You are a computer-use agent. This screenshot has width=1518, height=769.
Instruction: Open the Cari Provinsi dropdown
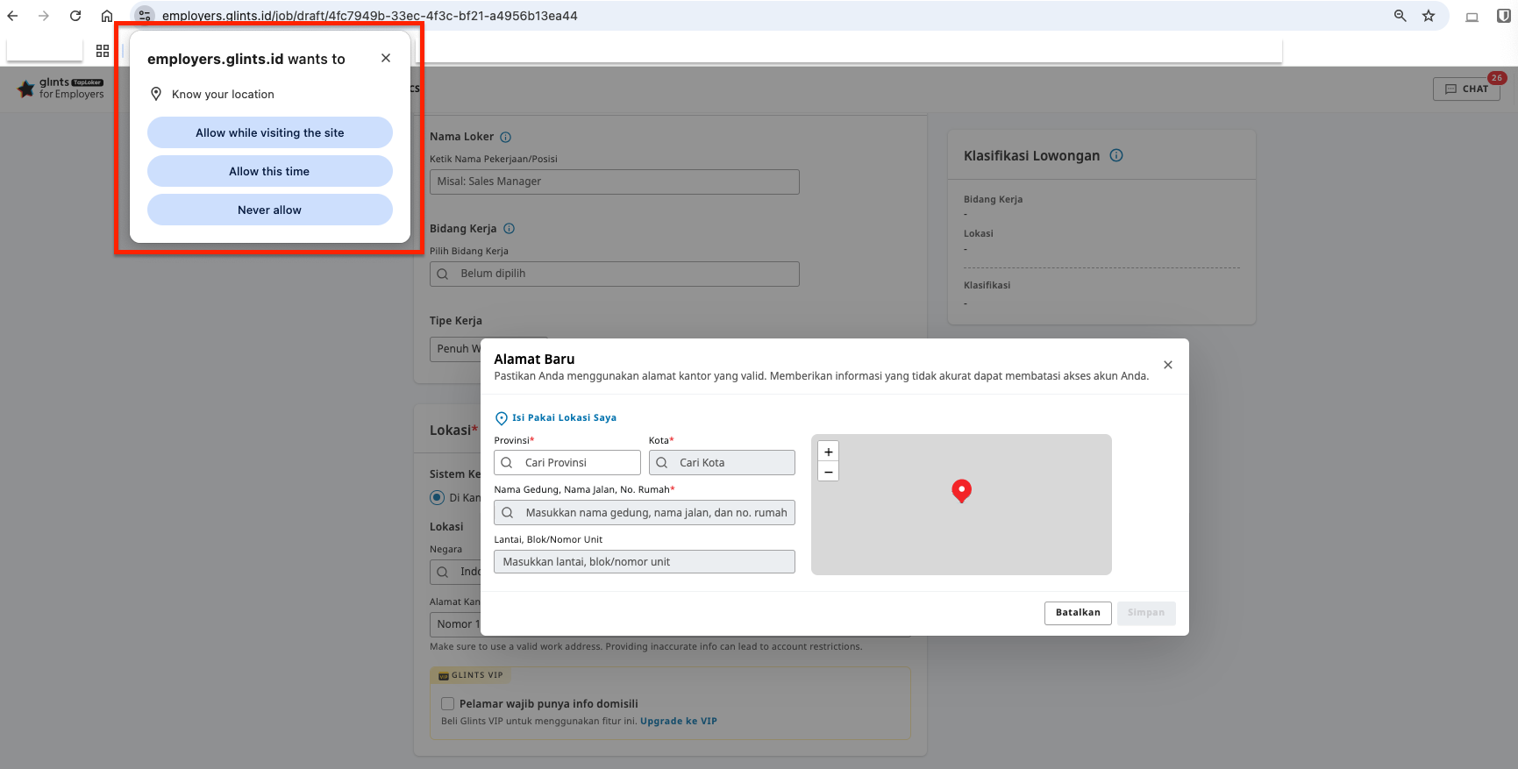[x=567, y=462]
